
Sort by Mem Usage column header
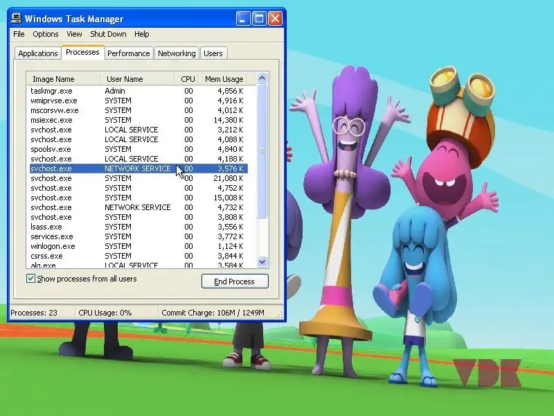click(224, 79)
